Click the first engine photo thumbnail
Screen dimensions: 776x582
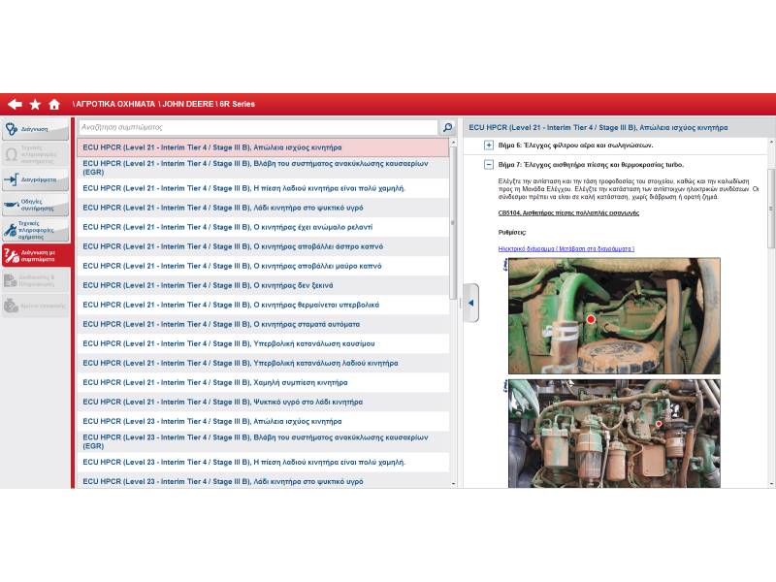(x=614, y=316)
